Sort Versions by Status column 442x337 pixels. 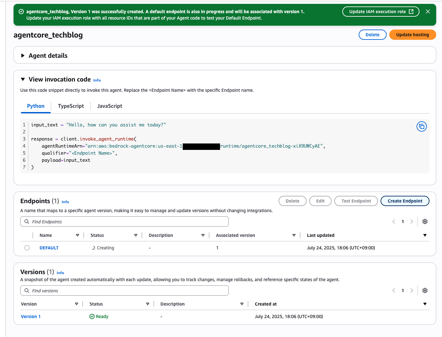coord(148,304)
